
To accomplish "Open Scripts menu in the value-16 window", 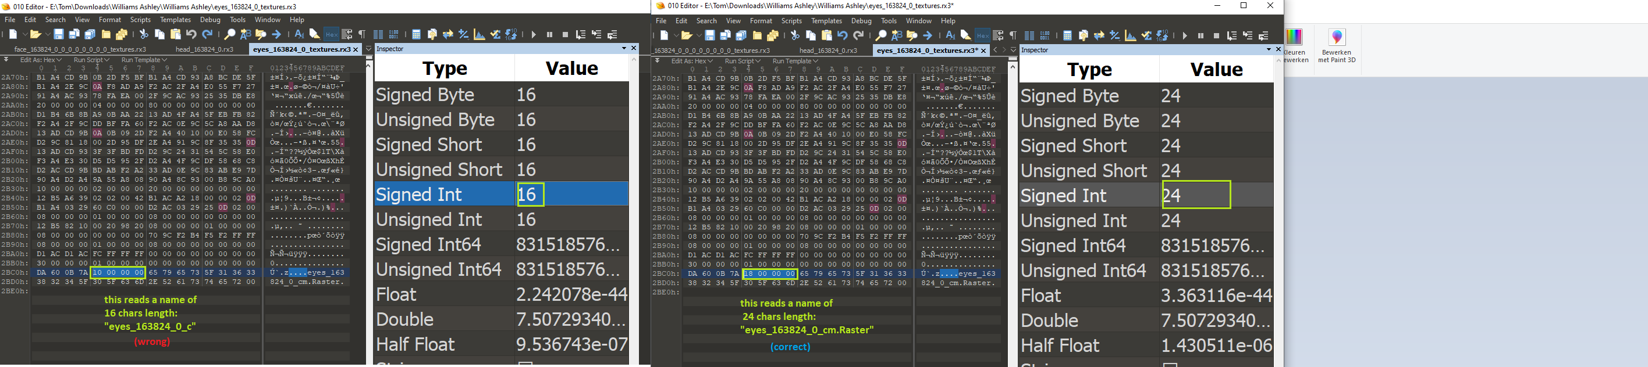I will (140, 20).
